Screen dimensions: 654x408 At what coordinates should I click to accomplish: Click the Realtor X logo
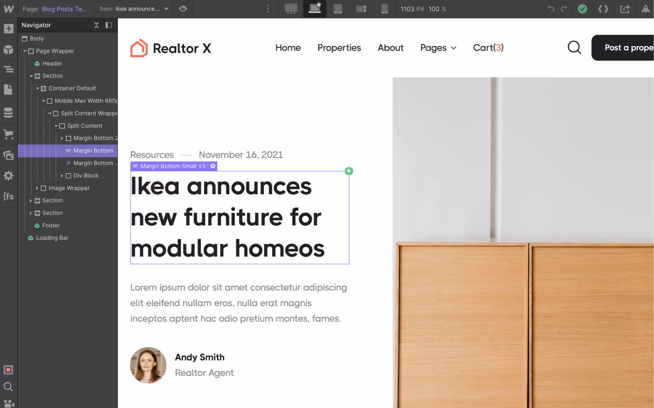[x=171, y=48]
